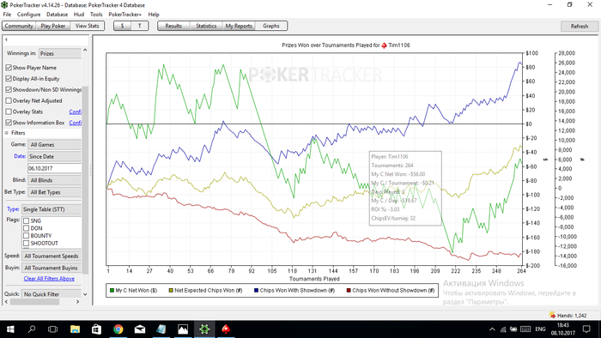
Task: Select tournament T mode
Action: [x=139, y=26]
